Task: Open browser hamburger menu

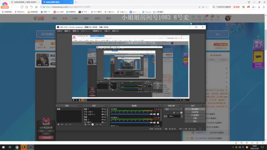Action: click(264, 7)
